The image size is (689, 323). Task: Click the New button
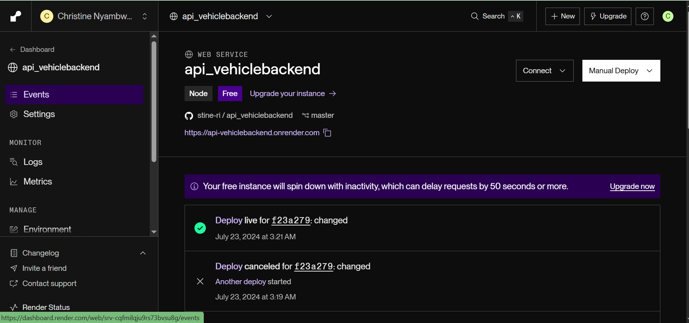point(562,16)
